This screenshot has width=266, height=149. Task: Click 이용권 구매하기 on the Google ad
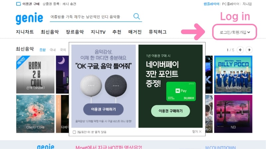pos(103,109)
